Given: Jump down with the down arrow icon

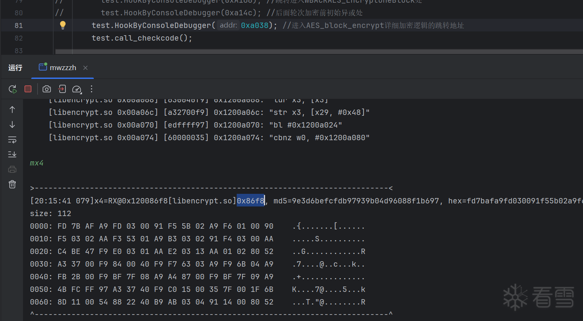Looking at the screenshot, I should pyautogui.click(x=12, y=124).
